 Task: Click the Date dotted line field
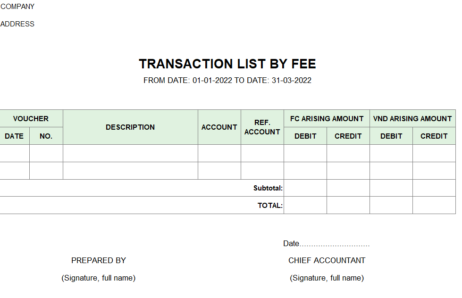tap(326, 243)
